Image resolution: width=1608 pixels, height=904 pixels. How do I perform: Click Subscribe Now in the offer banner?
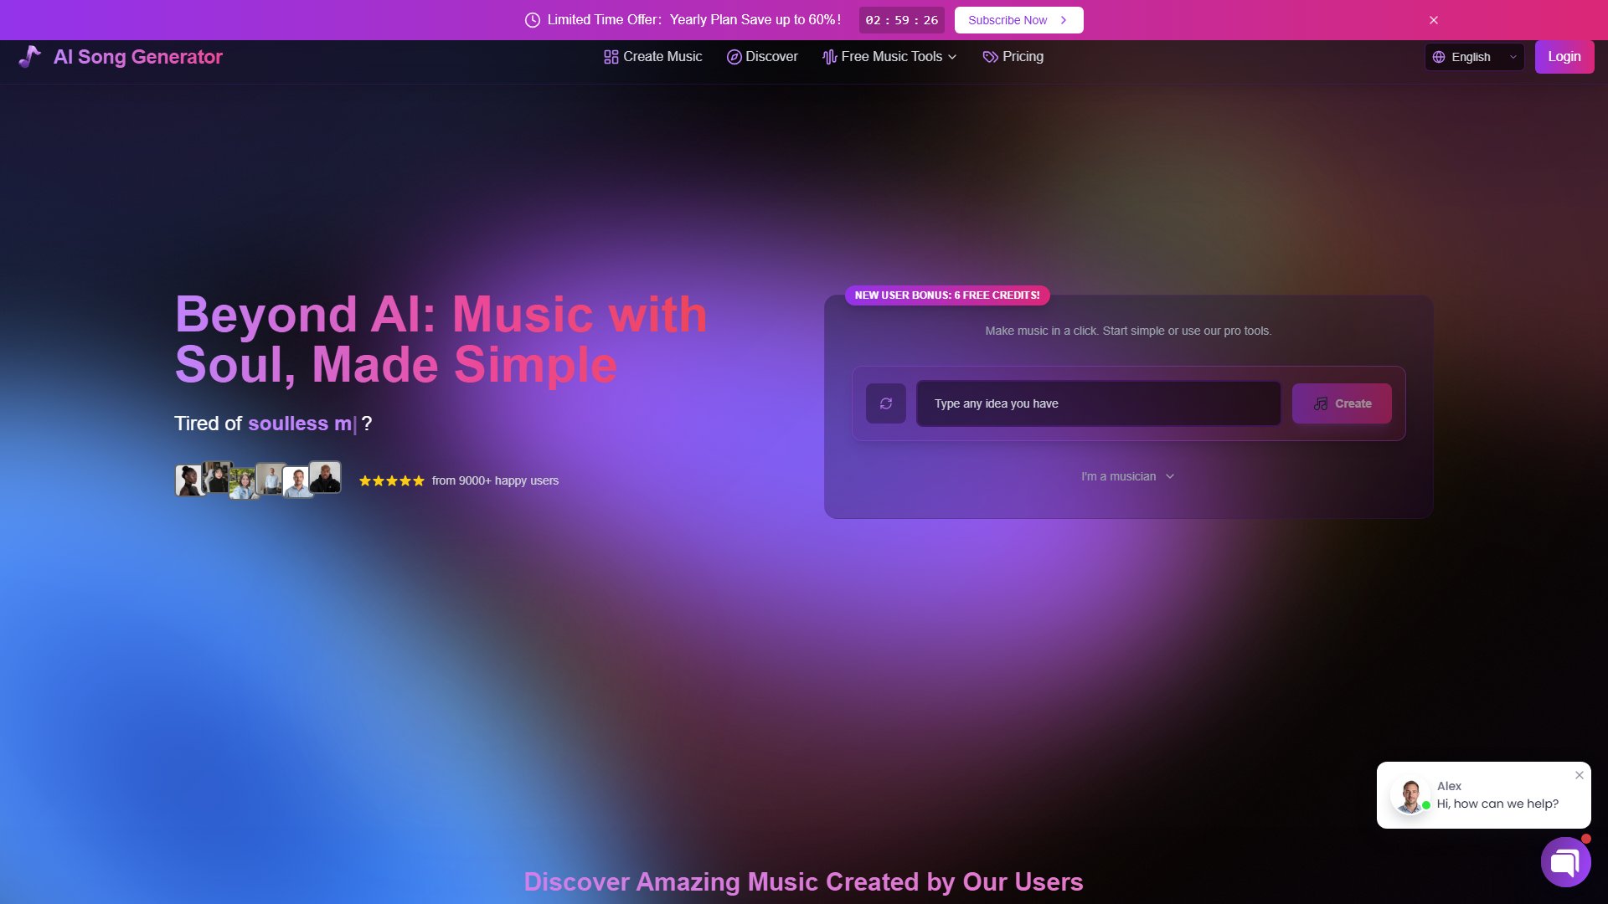tap(1018, 20)
